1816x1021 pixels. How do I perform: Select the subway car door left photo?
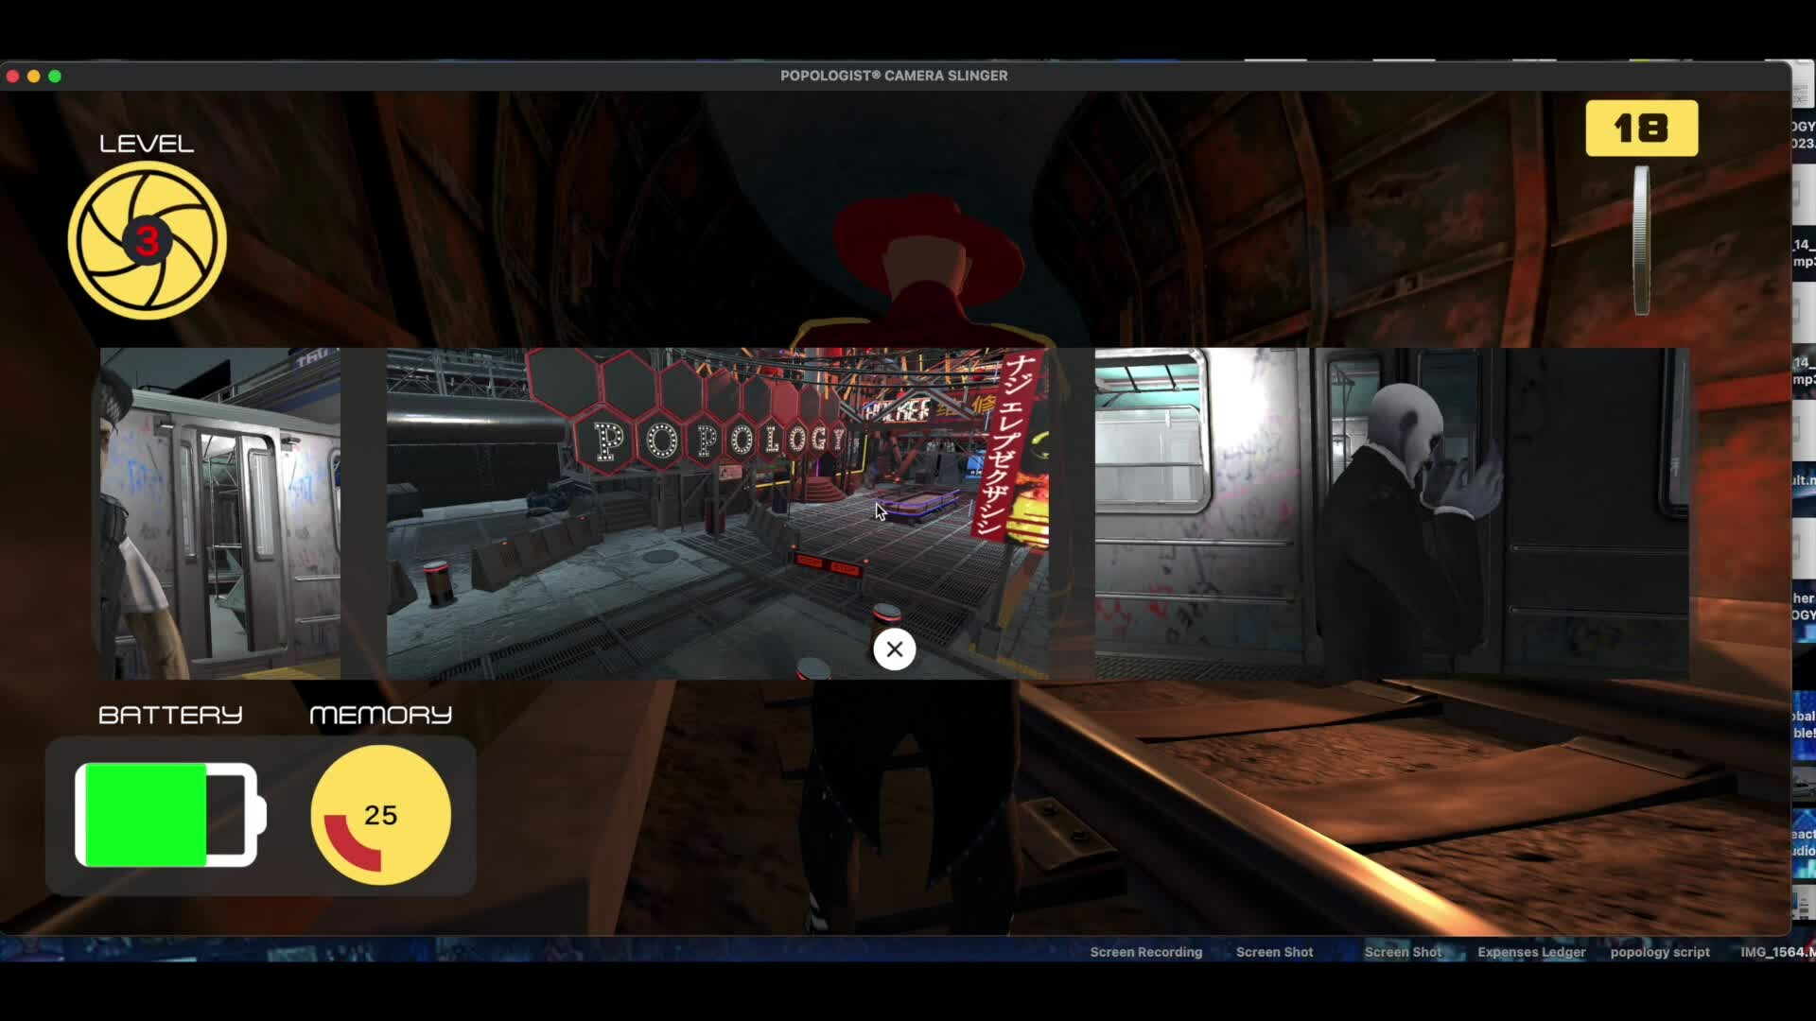click(220, 513)
